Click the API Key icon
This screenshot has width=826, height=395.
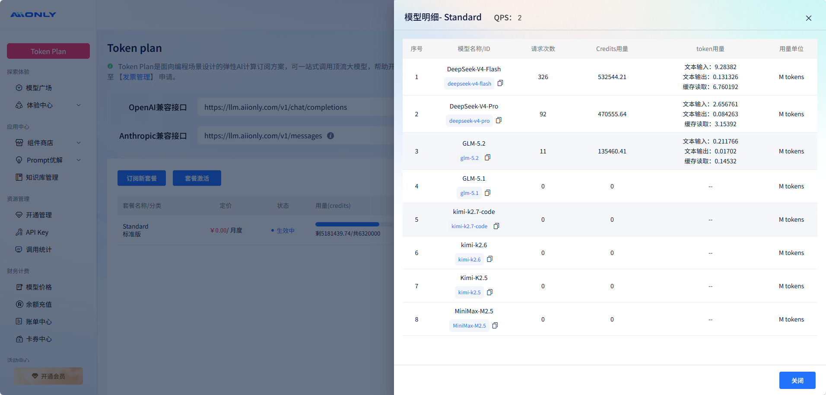click(x=19, y=232)
